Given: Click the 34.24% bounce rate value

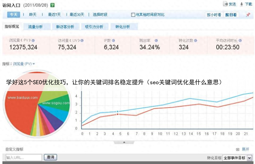Looking at the screenshot, I should [x=150, y=47].
